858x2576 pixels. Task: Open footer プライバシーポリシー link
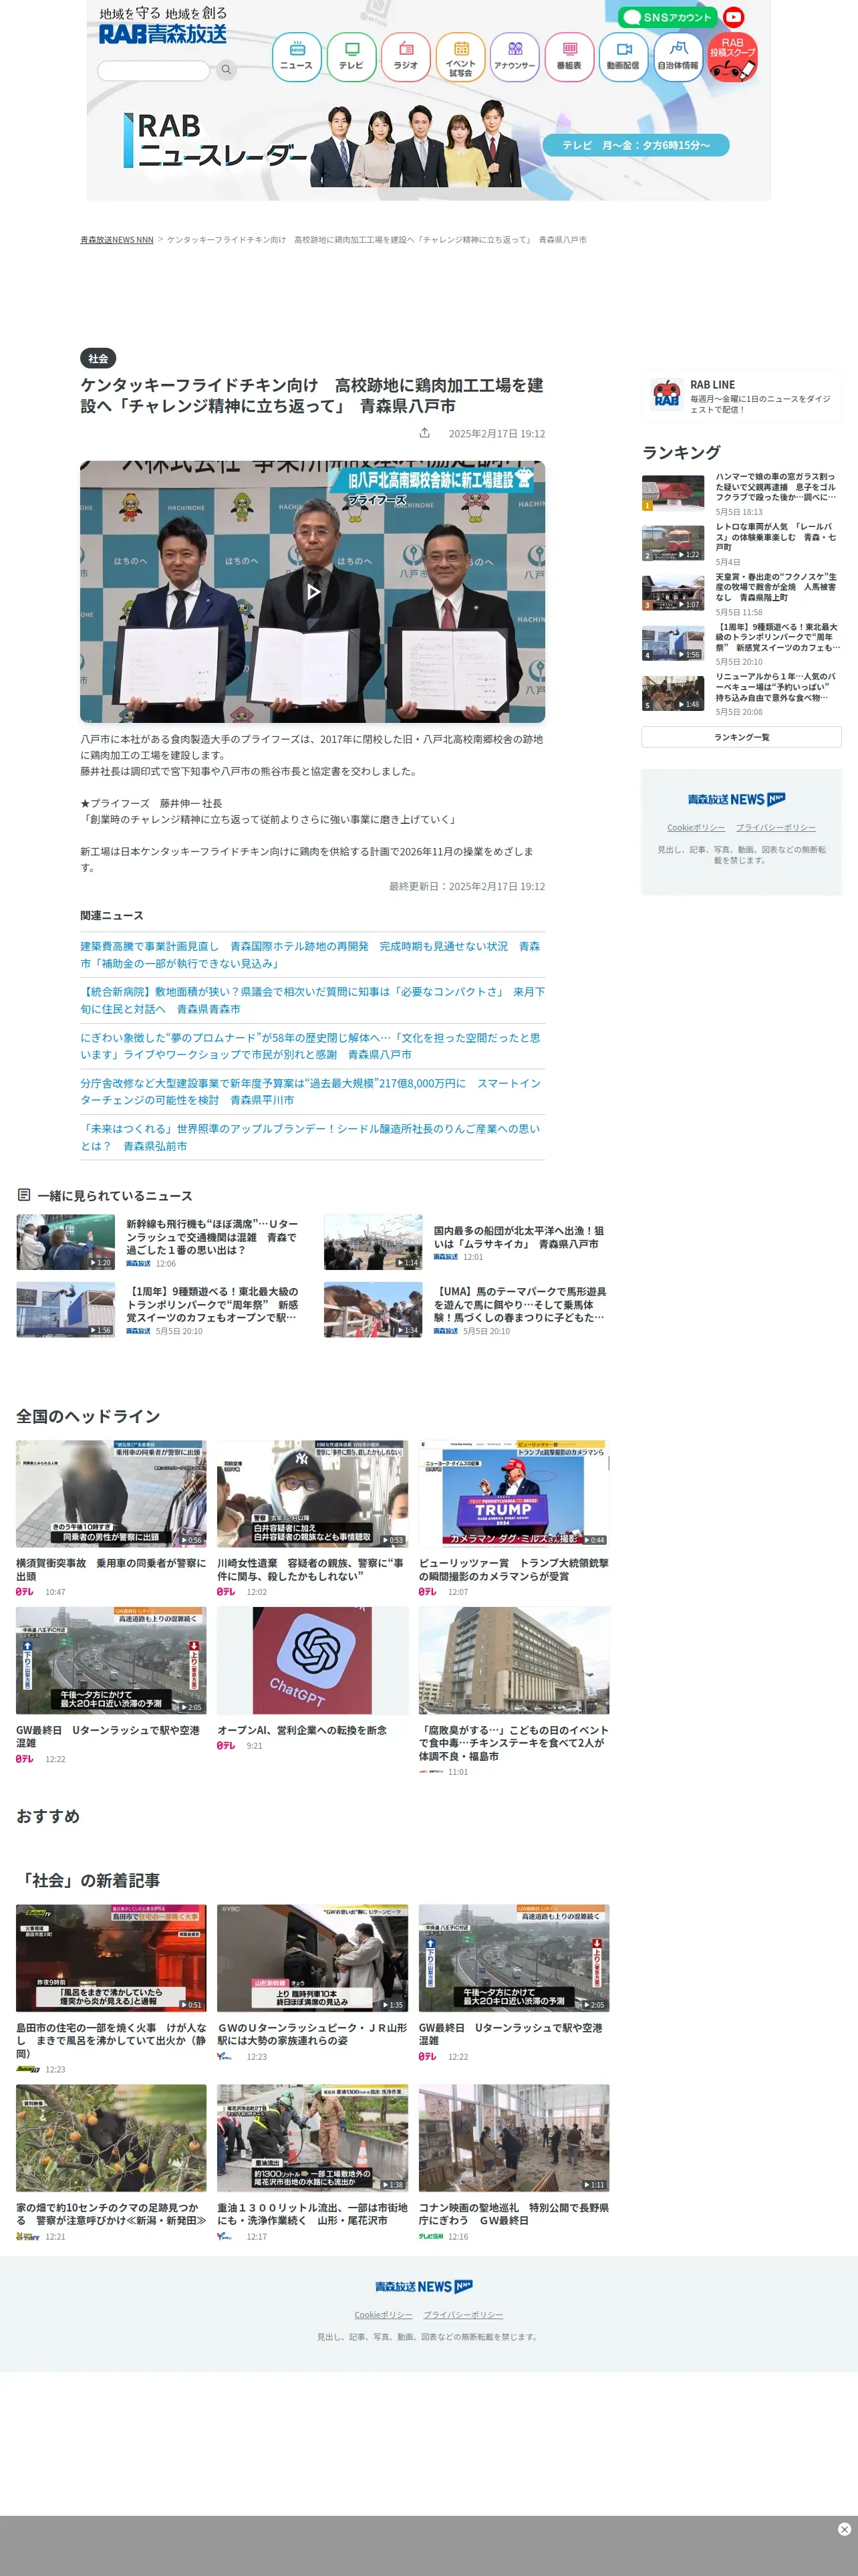pos(462,2315)
